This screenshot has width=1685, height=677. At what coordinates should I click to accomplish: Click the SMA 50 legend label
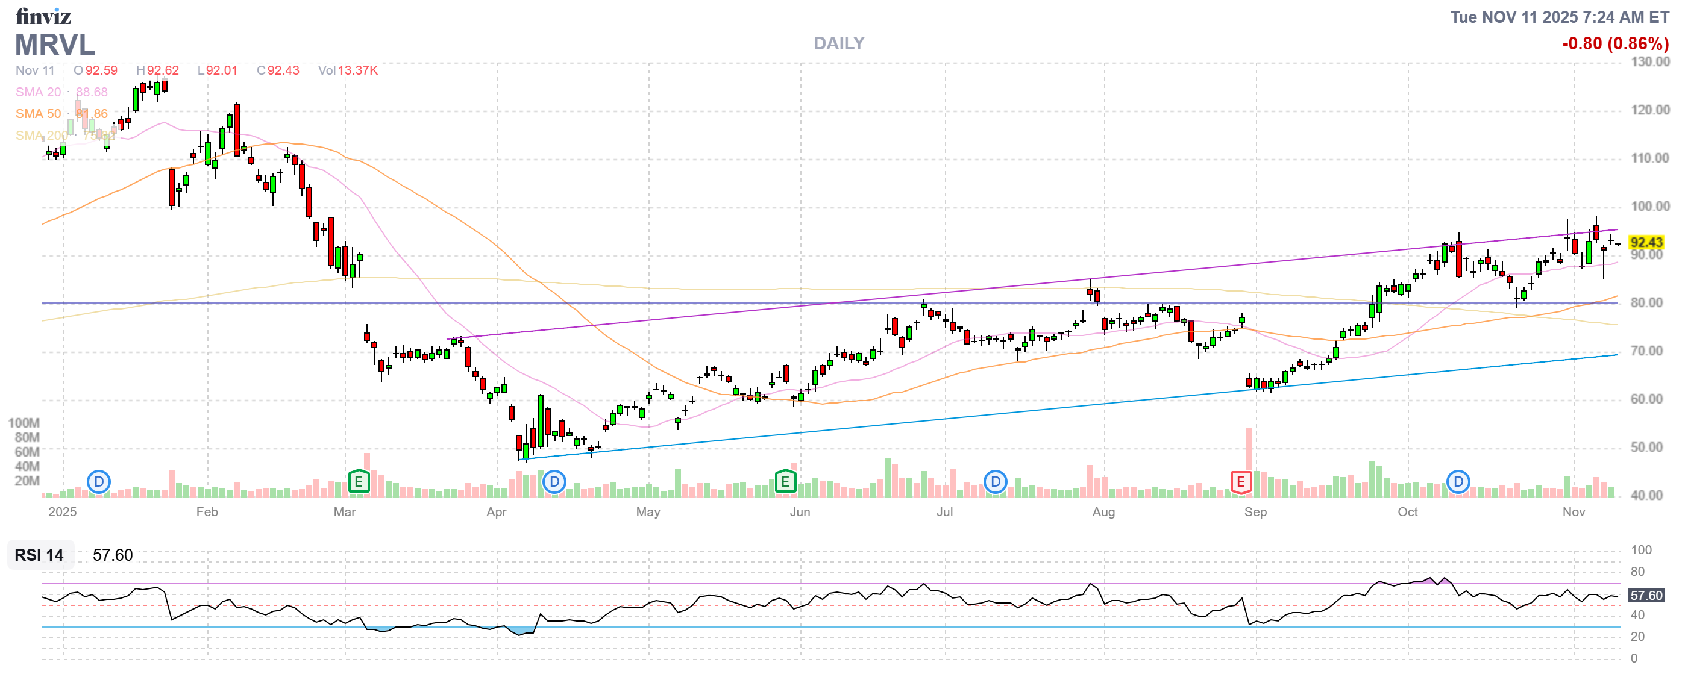pyautogui.click(x=39, y=114)
